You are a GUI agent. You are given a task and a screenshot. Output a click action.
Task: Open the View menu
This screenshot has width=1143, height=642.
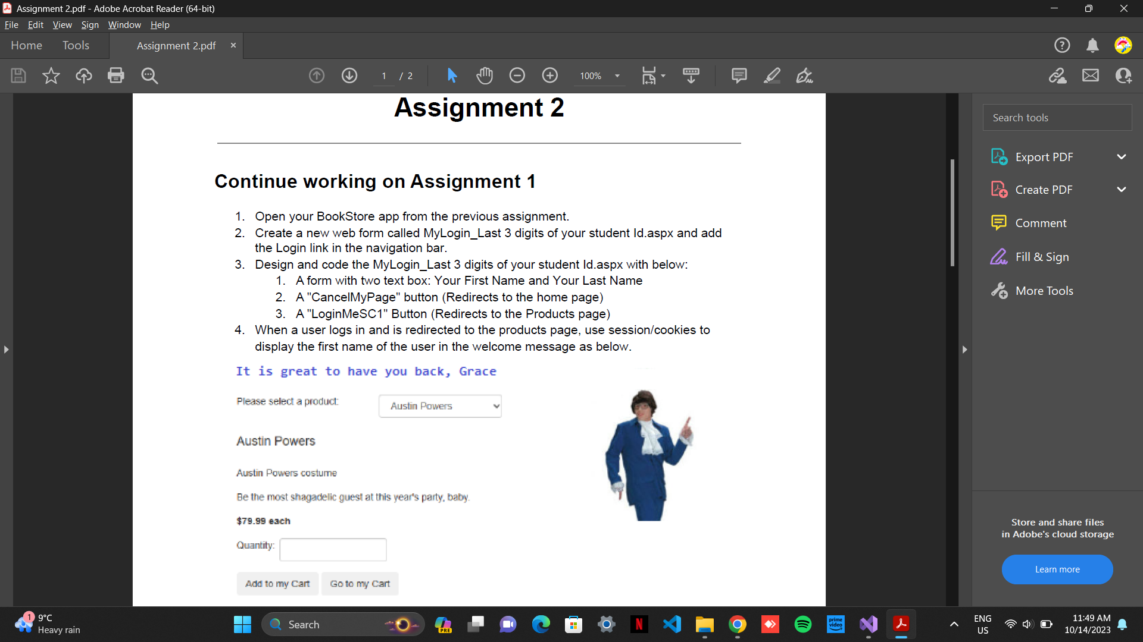(62, 24)
